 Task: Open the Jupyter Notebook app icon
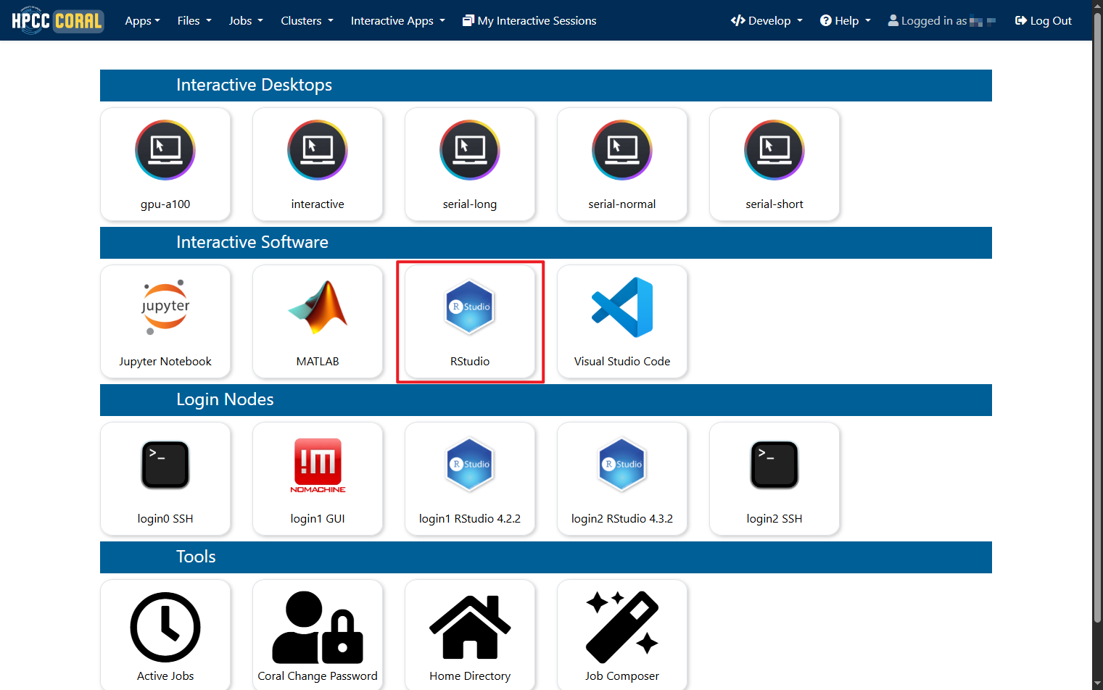coord(165,307)
